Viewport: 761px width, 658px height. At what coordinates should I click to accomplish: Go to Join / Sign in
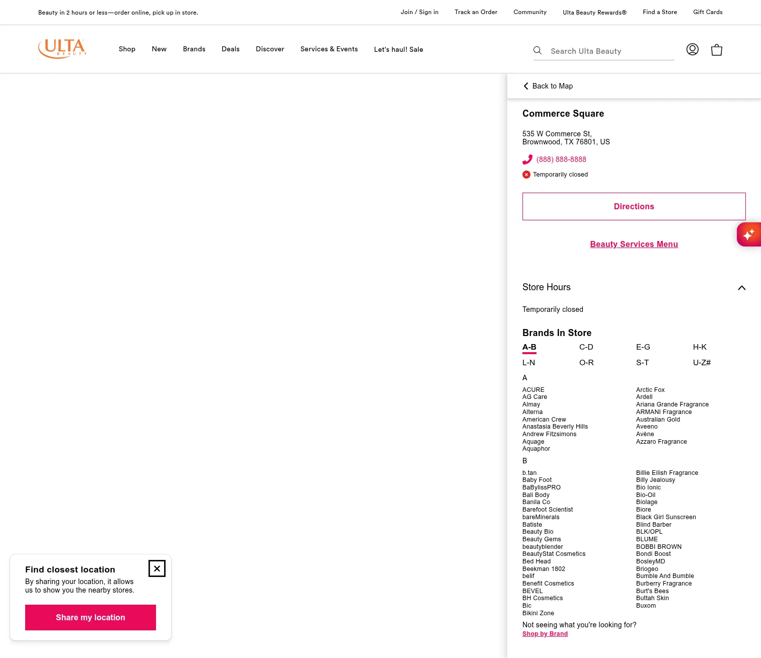[420, 12]
